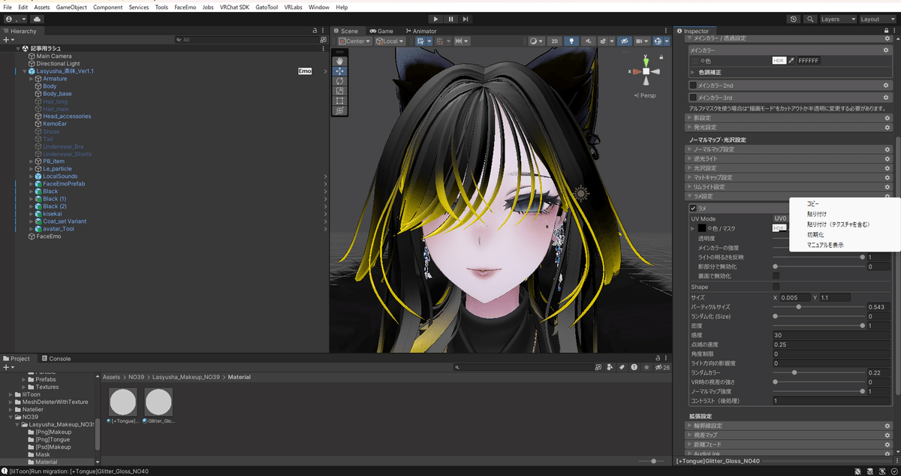Toggle scene audio mute icon
This screenshot has height=476, width=901.
click(x=588, y=41)
